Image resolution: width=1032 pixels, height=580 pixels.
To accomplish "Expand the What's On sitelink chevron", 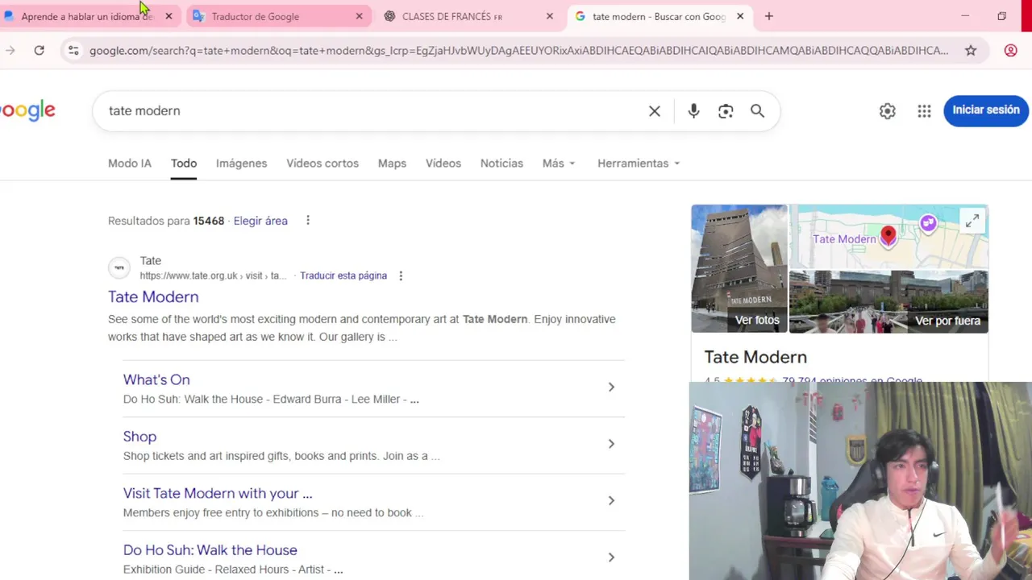I will pos(611,387).
